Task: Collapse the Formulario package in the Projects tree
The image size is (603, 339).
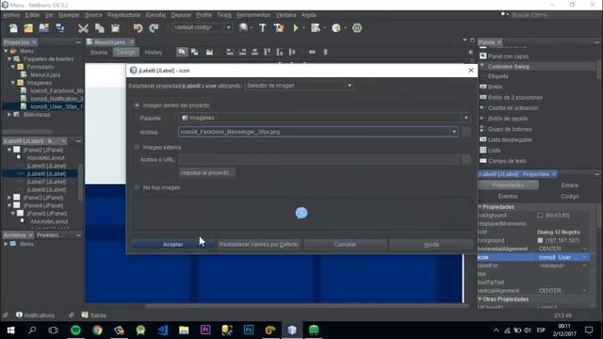Action: 13,67
